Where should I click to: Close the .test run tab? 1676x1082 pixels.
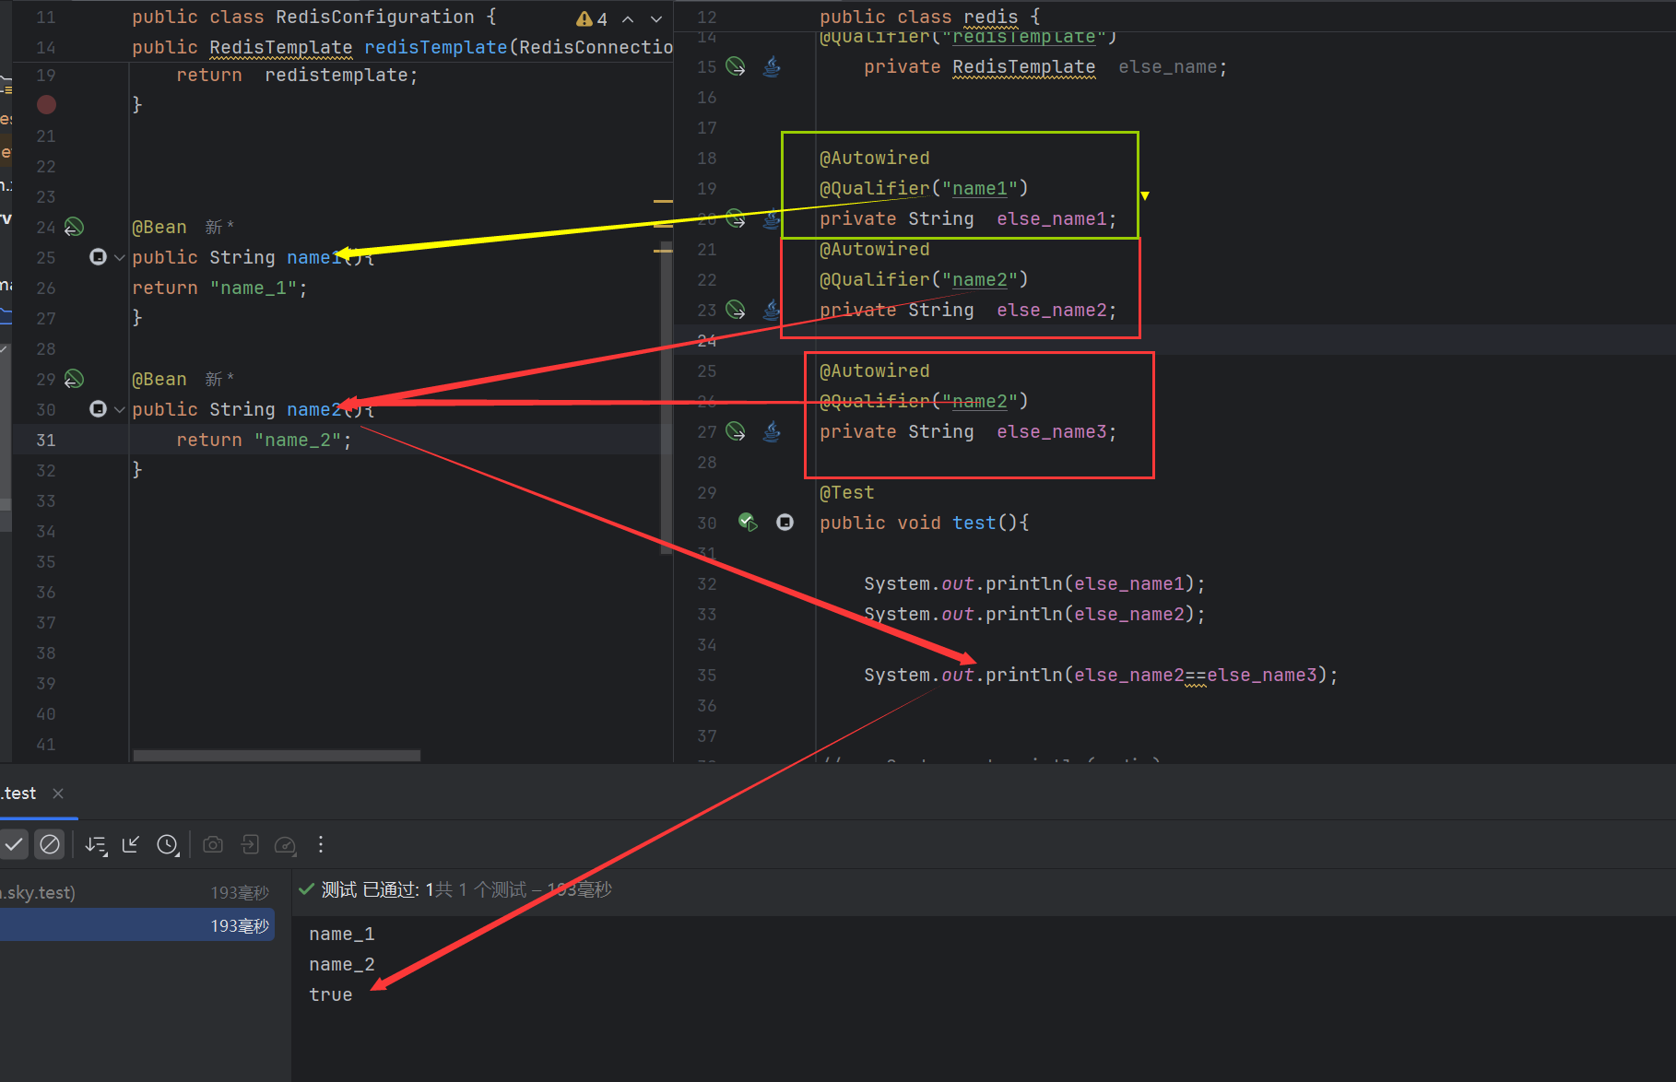pos(58,794)
